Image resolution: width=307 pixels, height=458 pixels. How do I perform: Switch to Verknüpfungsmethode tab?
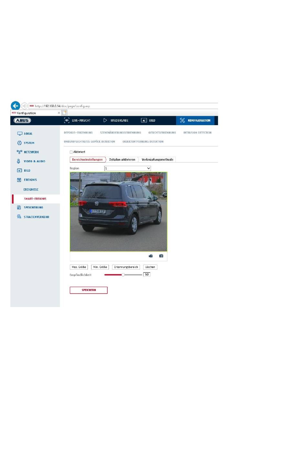pos(157,160)
